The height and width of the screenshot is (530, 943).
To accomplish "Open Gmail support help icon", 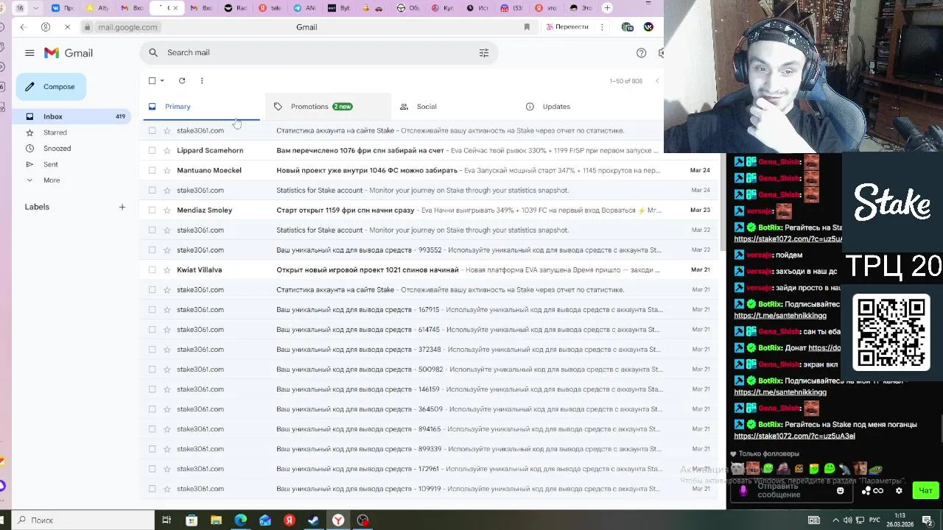I will click(641, 53).
